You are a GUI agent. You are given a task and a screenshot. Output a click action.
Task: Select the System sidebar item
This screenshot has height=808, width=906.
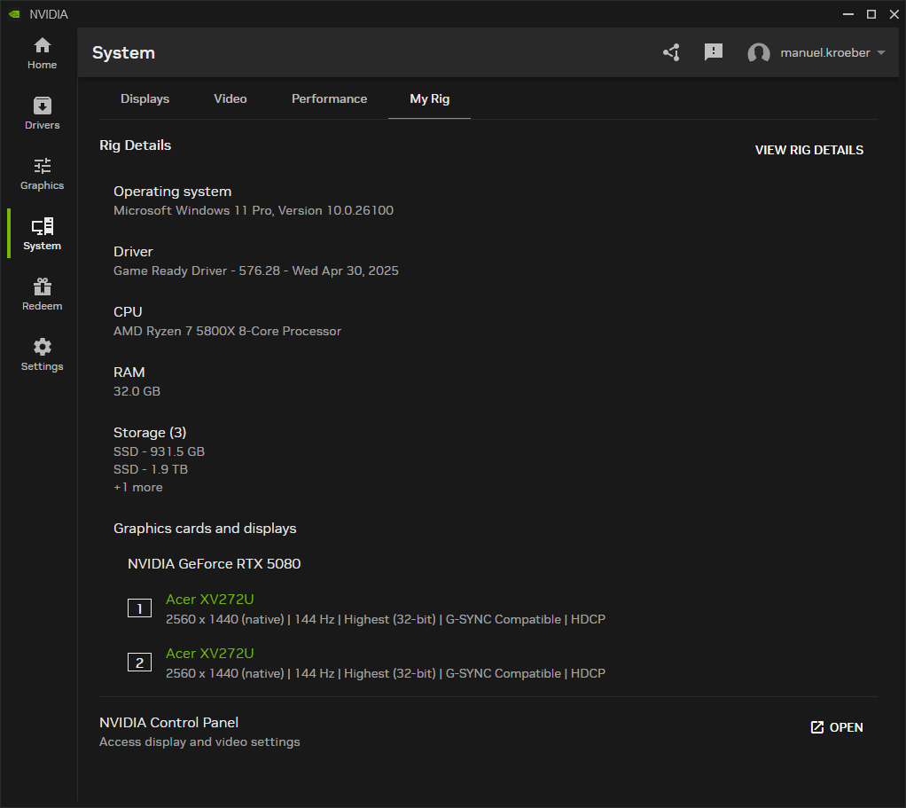[43, 234]
